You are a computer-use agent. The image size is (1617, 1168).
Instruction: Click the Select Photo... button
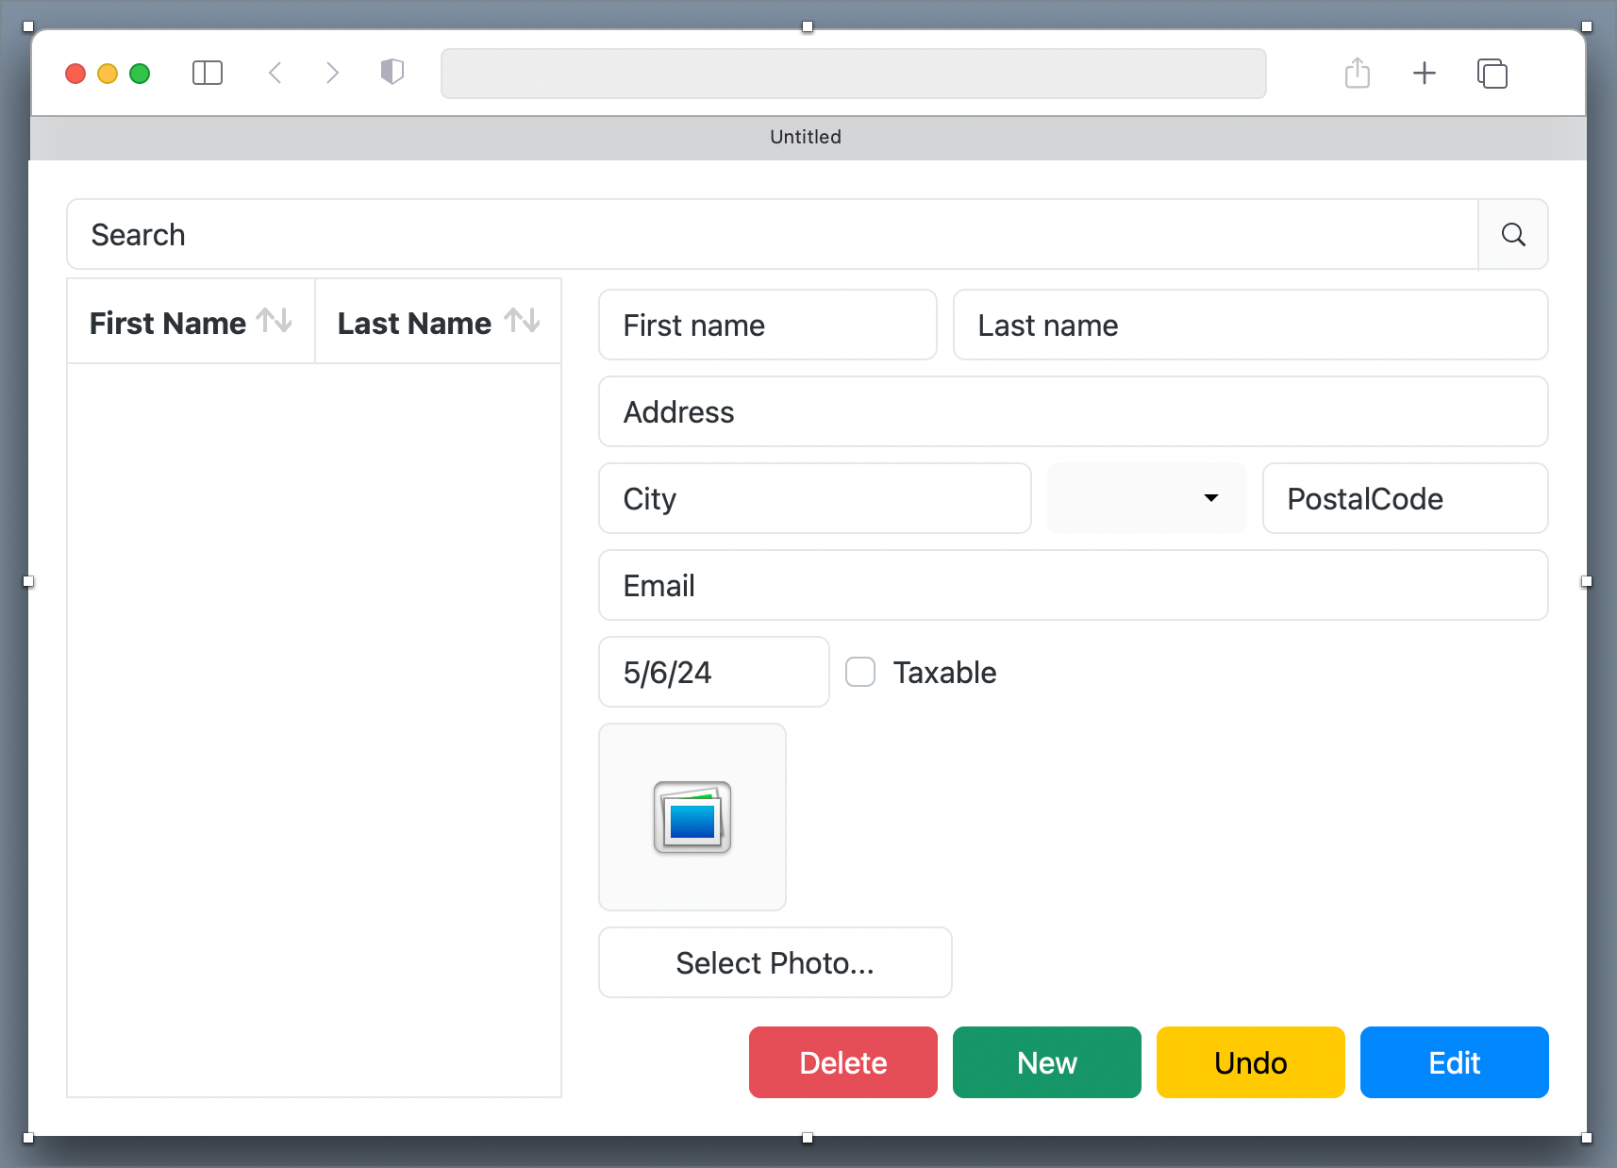point(775,962)
